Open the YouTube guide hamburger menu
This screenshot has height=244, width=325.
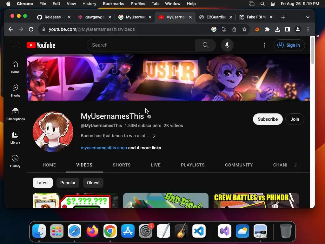[15, 45]
